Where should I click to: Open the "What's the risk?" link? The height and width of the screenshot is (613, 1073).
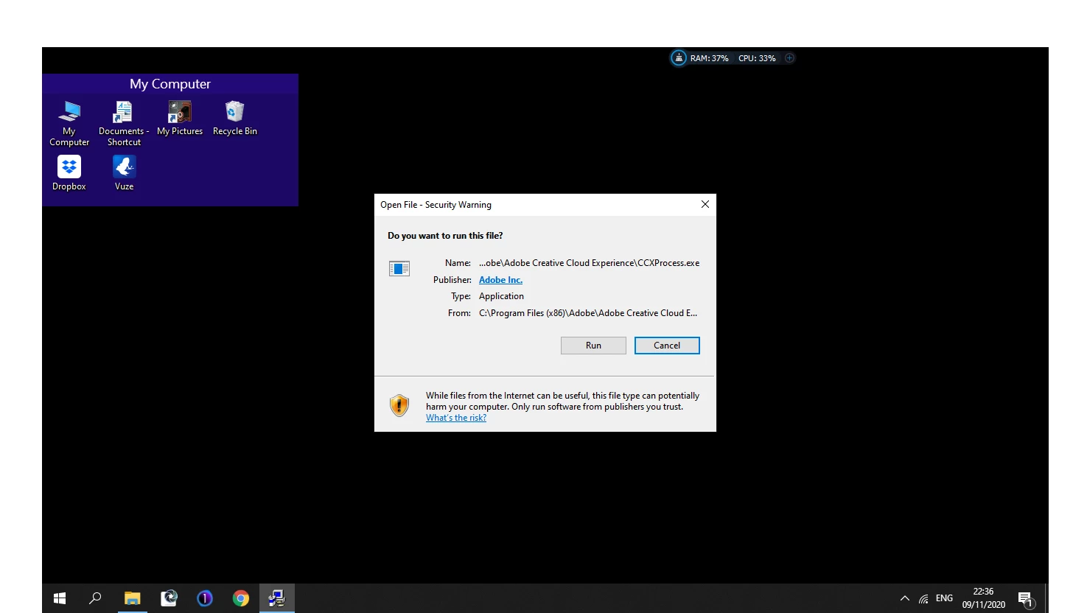pos(456,418)
